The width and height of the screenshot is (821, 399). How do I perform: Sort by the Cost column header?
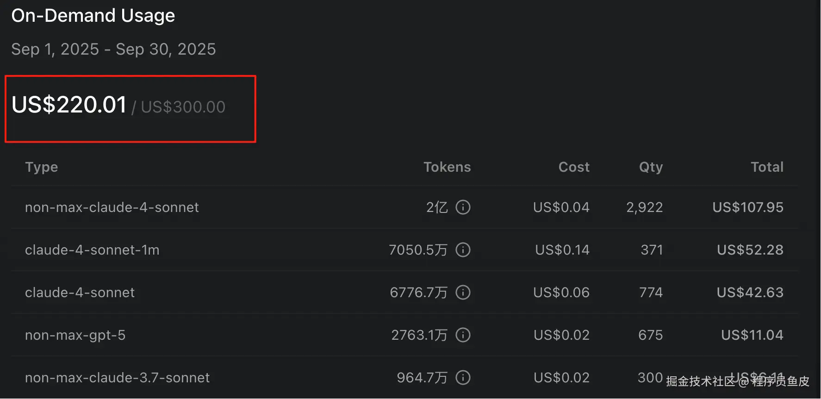pos(574,167)
